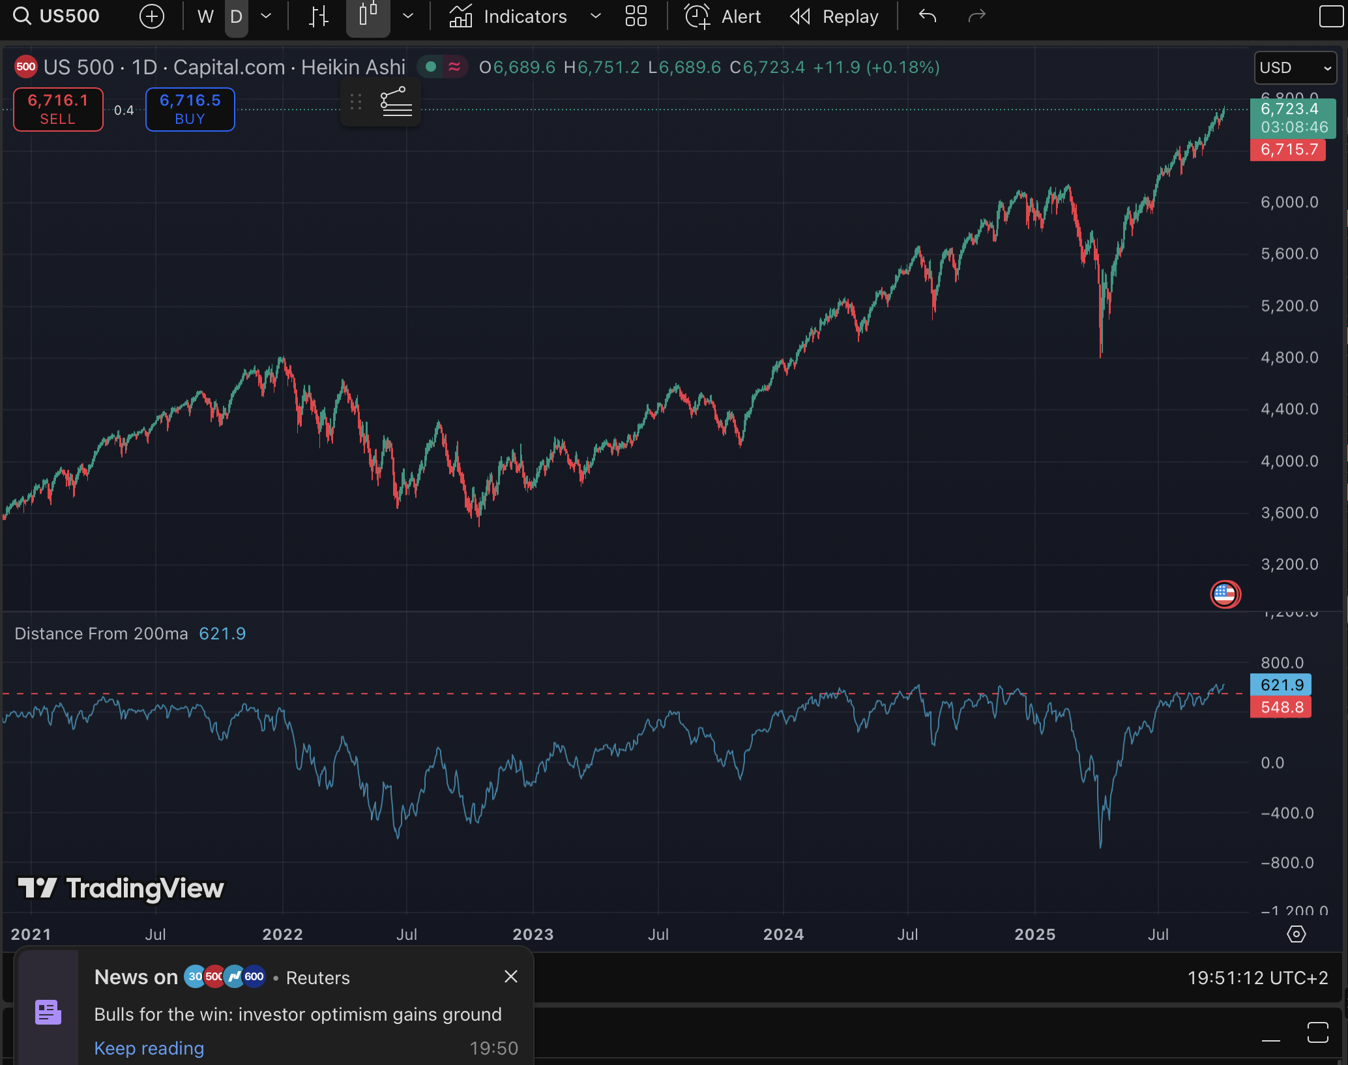Screen dimensions: 1348x1065
Task: Open object tree floating toolbar icon
Action: click(x=396, y=102)
